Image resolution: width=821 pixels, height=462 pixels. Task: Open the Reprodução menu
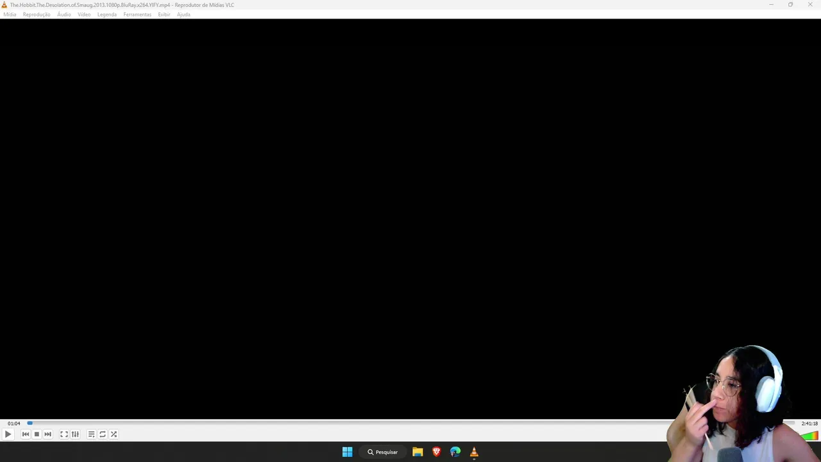click(37, 14)
